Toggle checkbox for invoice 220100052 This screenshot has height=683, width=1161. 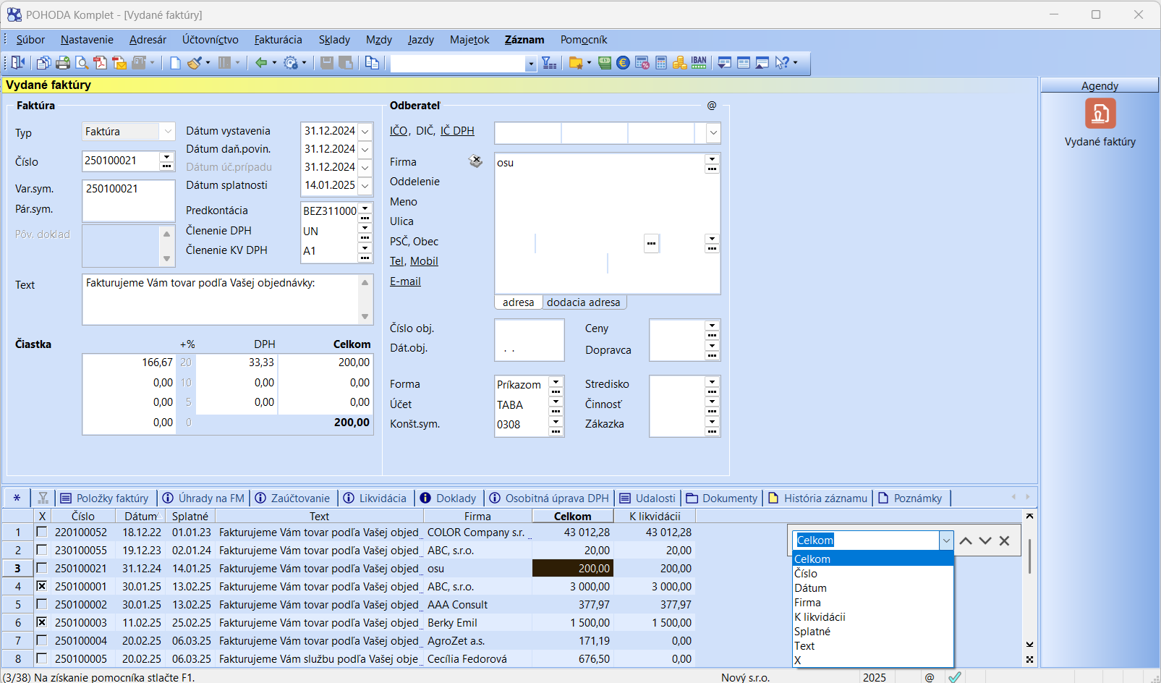[42, 532]
